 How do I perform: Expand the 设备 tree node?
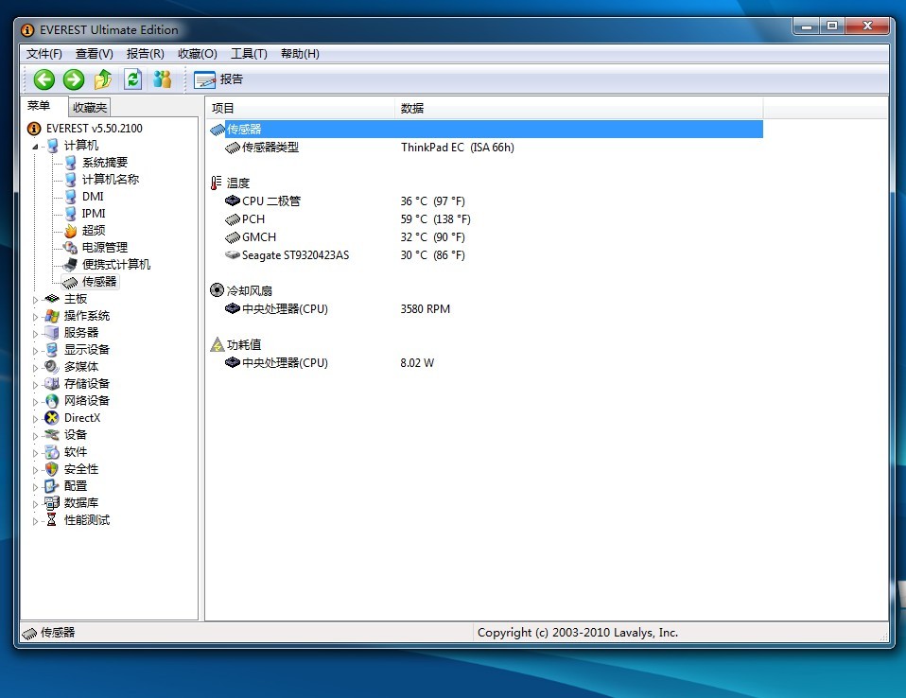pos(35,436)
